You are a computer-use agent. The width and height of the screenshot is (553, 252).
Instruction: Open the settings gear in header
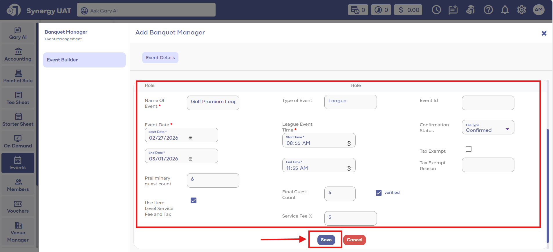(521, 10)
